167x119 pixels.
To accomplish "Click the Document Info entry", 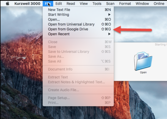I will coord(78,69).
